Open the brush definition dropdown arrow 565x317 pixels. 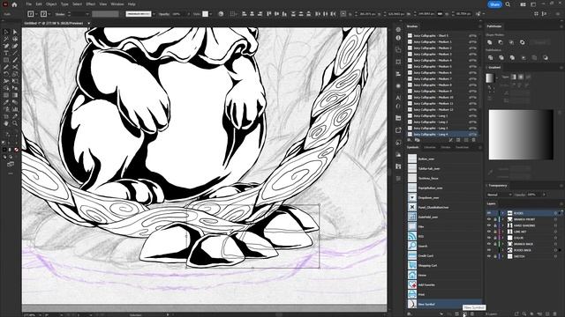[x=154, y=14]
